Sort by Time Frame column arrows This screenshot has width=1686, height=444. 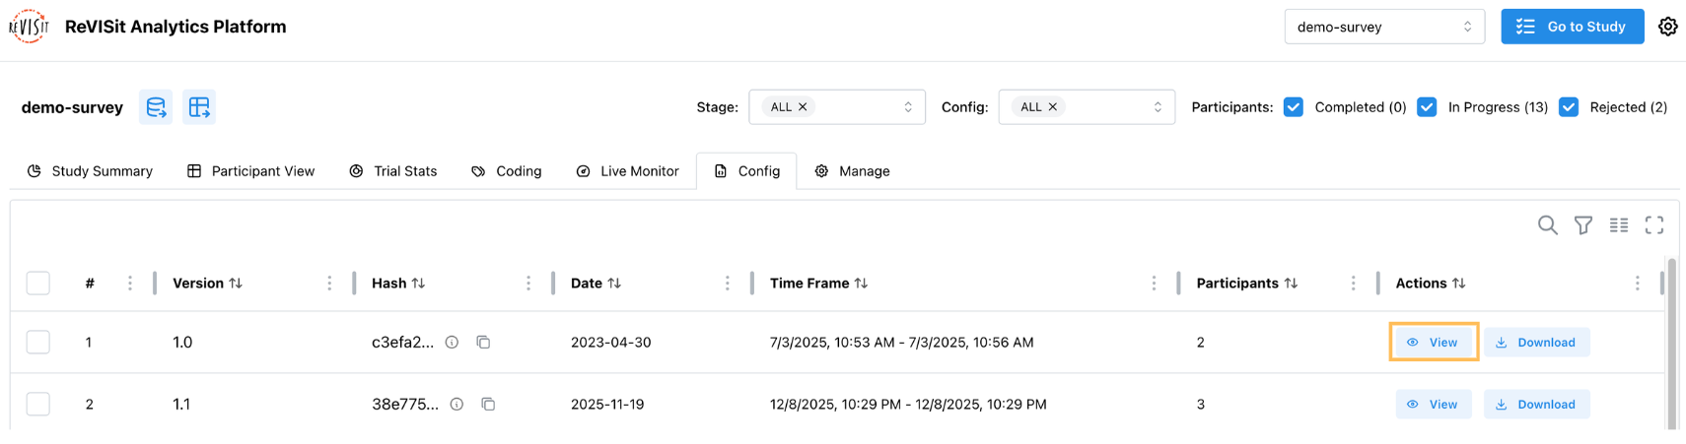861,284
